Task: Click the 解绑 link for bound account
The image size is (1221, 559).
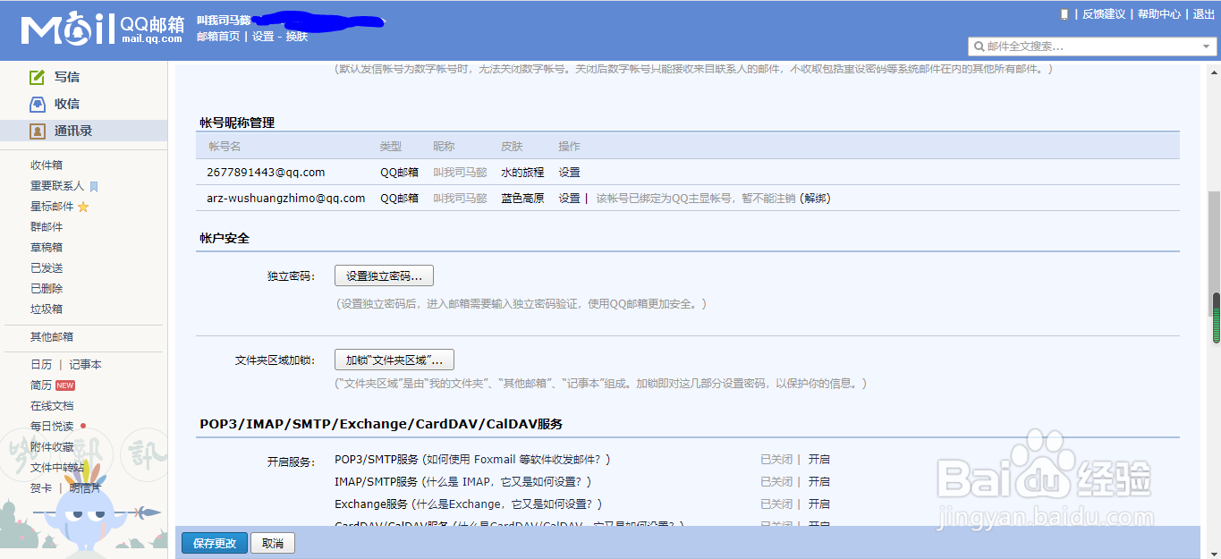Action: point(815,199)
